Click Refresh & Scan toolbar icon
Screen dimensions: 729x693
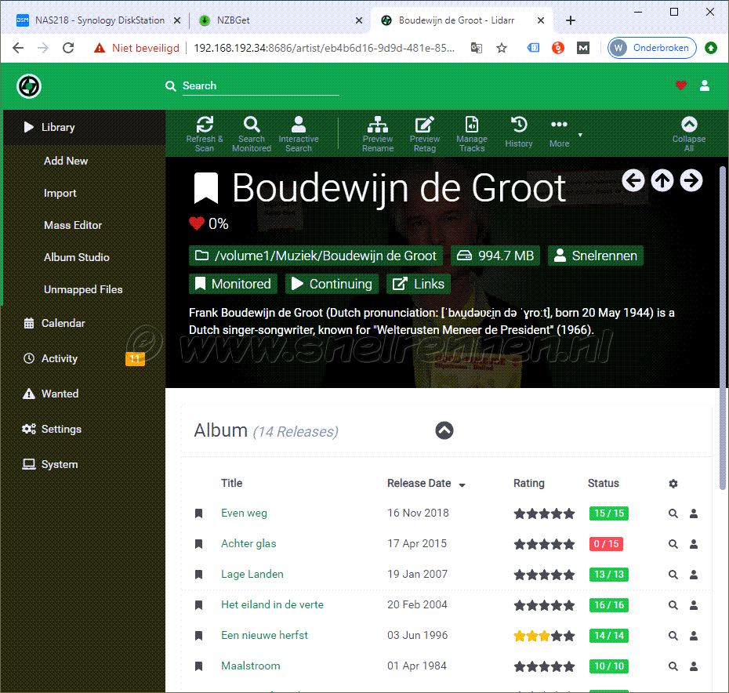[x=205, y=134]
